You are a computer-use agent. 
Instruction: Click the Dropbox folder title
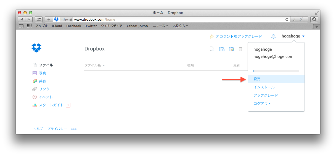(x=95, y=49)
